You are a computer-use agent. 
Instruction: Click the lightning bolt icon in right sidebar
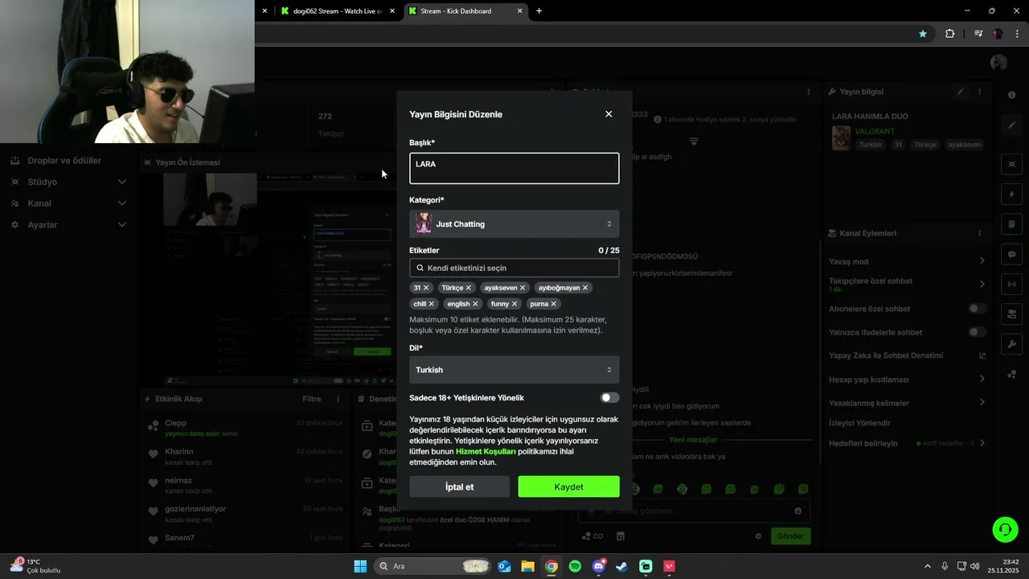pyautogui.click(x=1011, y=195)
